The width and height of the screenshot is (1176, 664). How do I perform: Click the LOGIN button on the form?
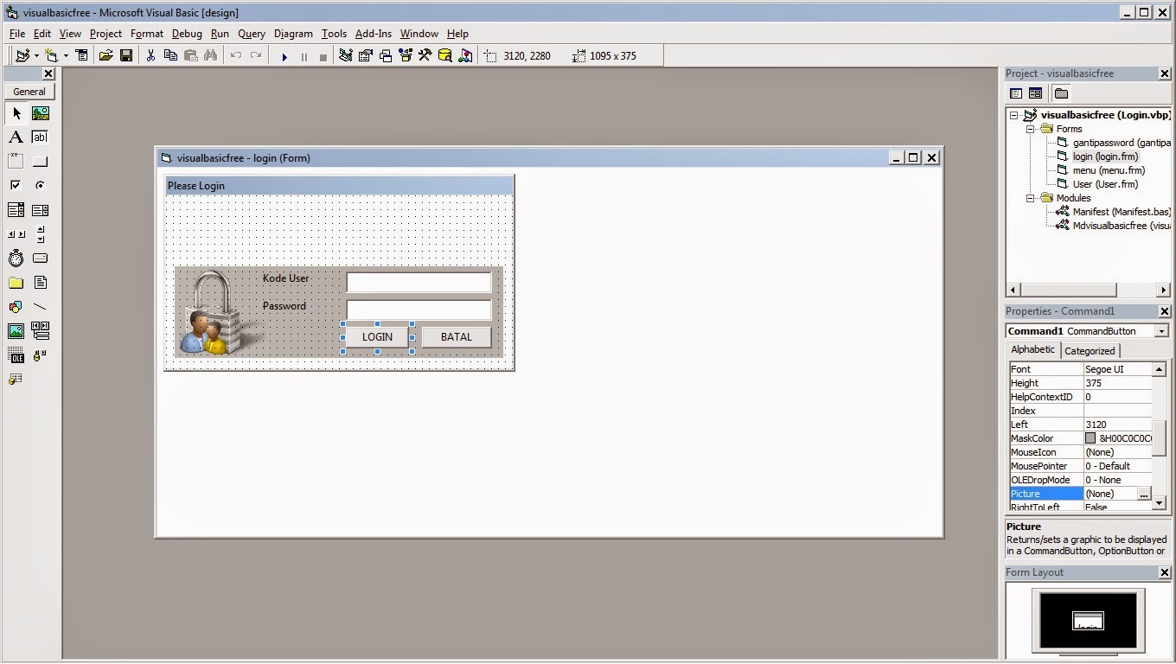point(376,337)
